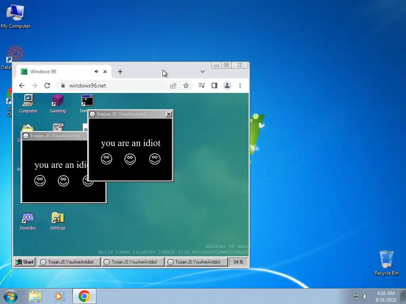Click the Show desktop strip
The height and width of the screenshot is (304, 406).
click(x=403, y=296)
